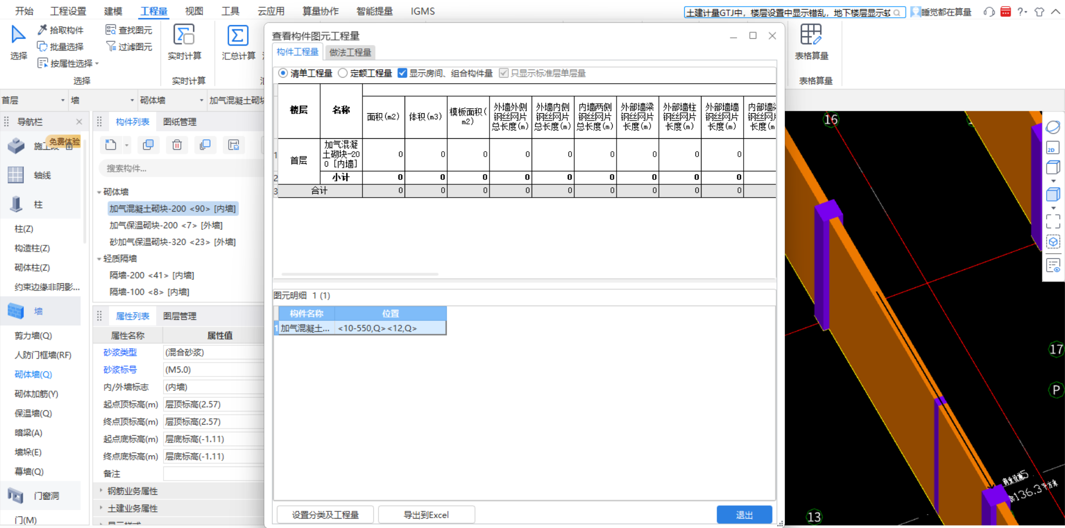
Task: Select 隔墙-200 <41> [内墙] component
Action: pyautogui.click(x=152, y=275)
